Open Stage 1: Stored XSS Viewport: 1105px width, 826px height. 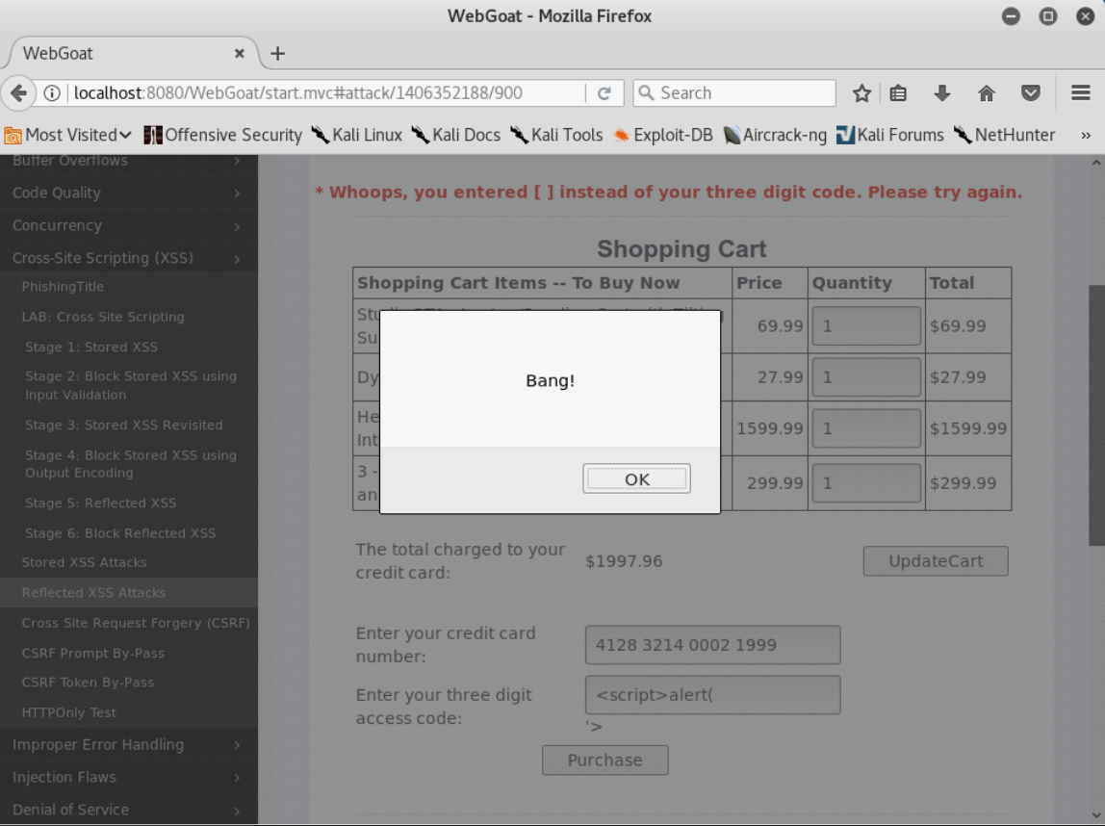pos(91,347)
